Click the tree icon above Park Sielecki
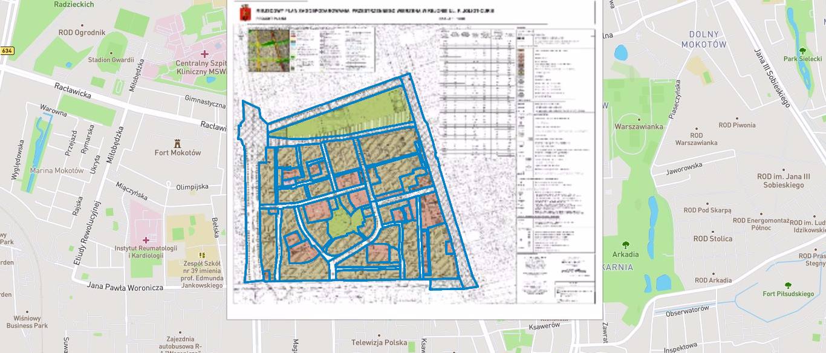This screenshot has width=826, height=353. pyautogui.click(x=802, y=50)
